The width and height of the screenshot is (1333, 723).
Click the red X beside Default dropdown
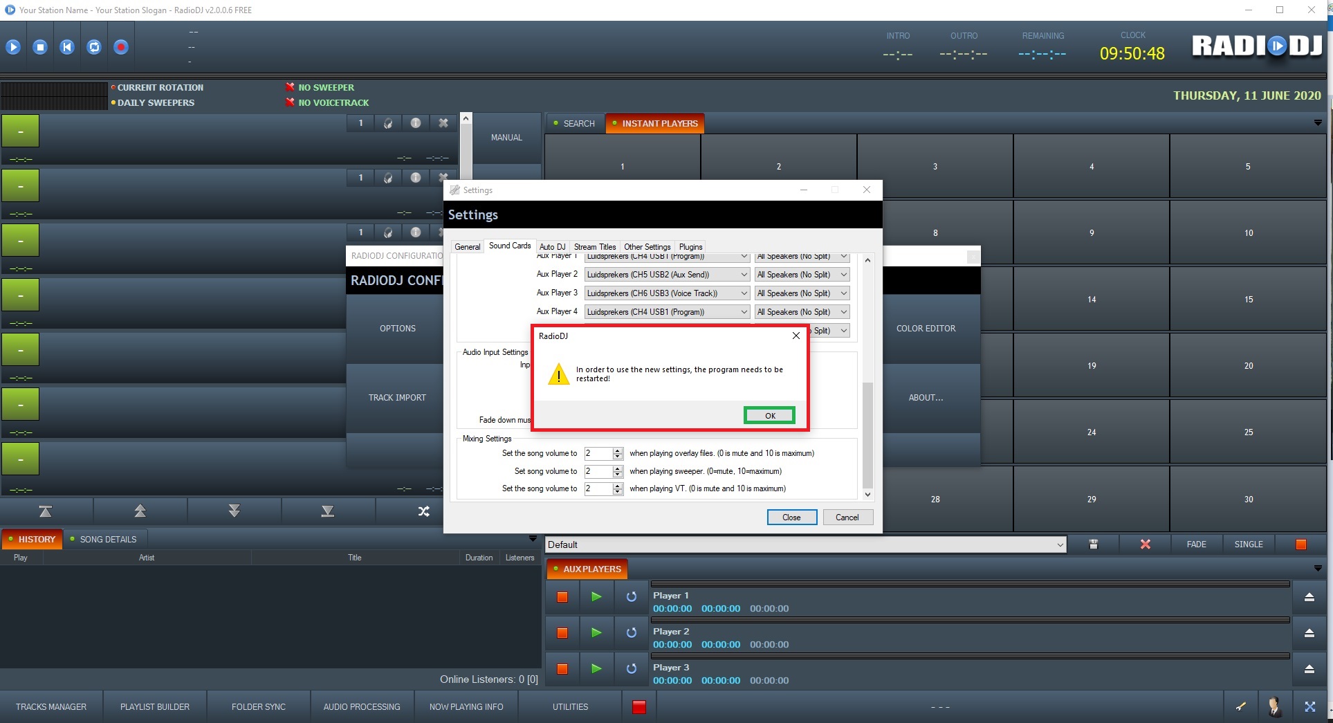coord(1145,544)
